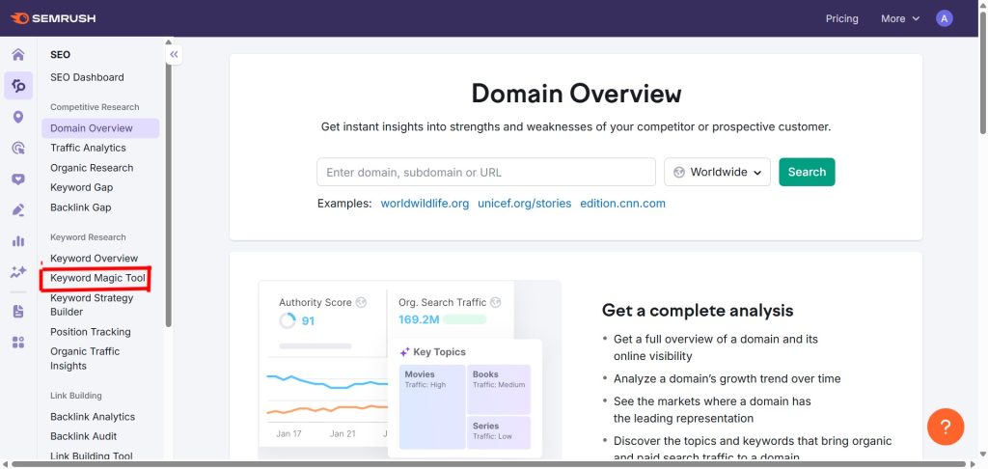Viewport: 988px width, 469px height.
Task: Open the Content Marketing pencil icon
Action: (17, 210)
